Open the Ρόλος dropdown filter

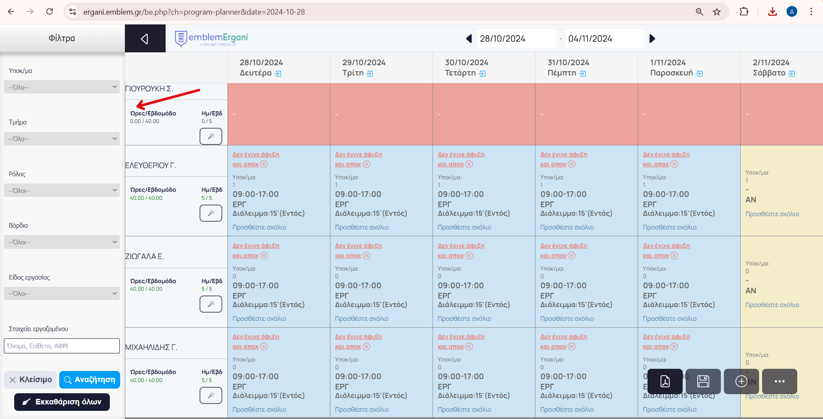point(62,190)
